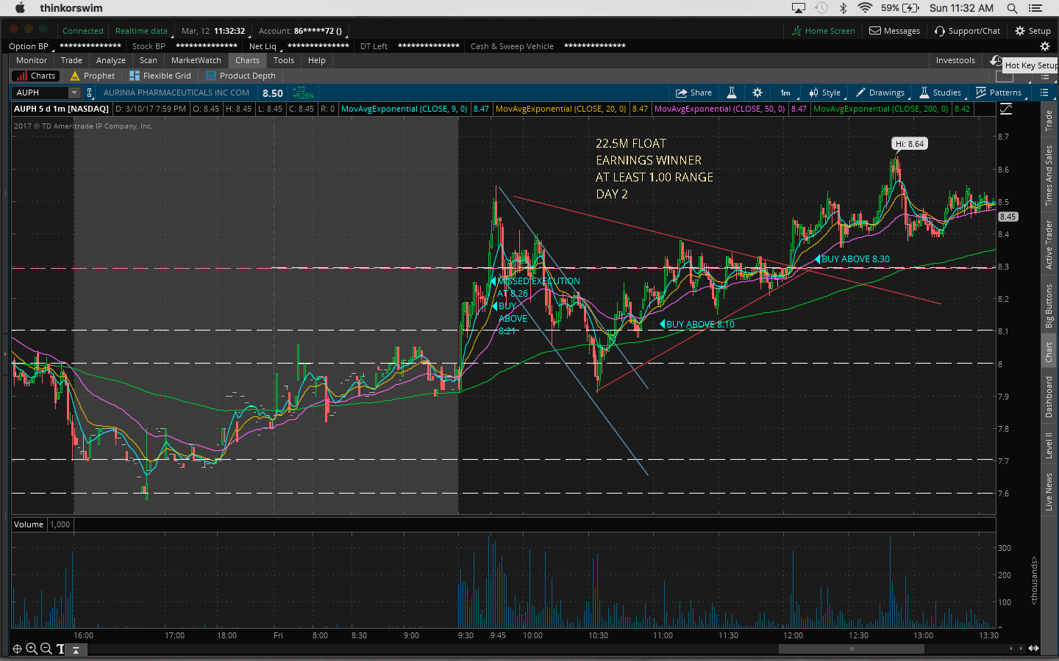Click the zoom out magnifier icon

pos(46,649)
